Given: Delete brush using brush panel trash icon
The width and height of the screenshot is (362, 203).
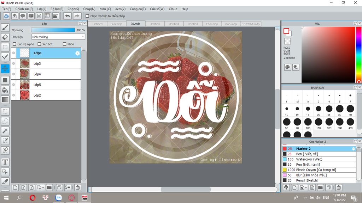Looking at the screenshot, I should pos(339,187).
